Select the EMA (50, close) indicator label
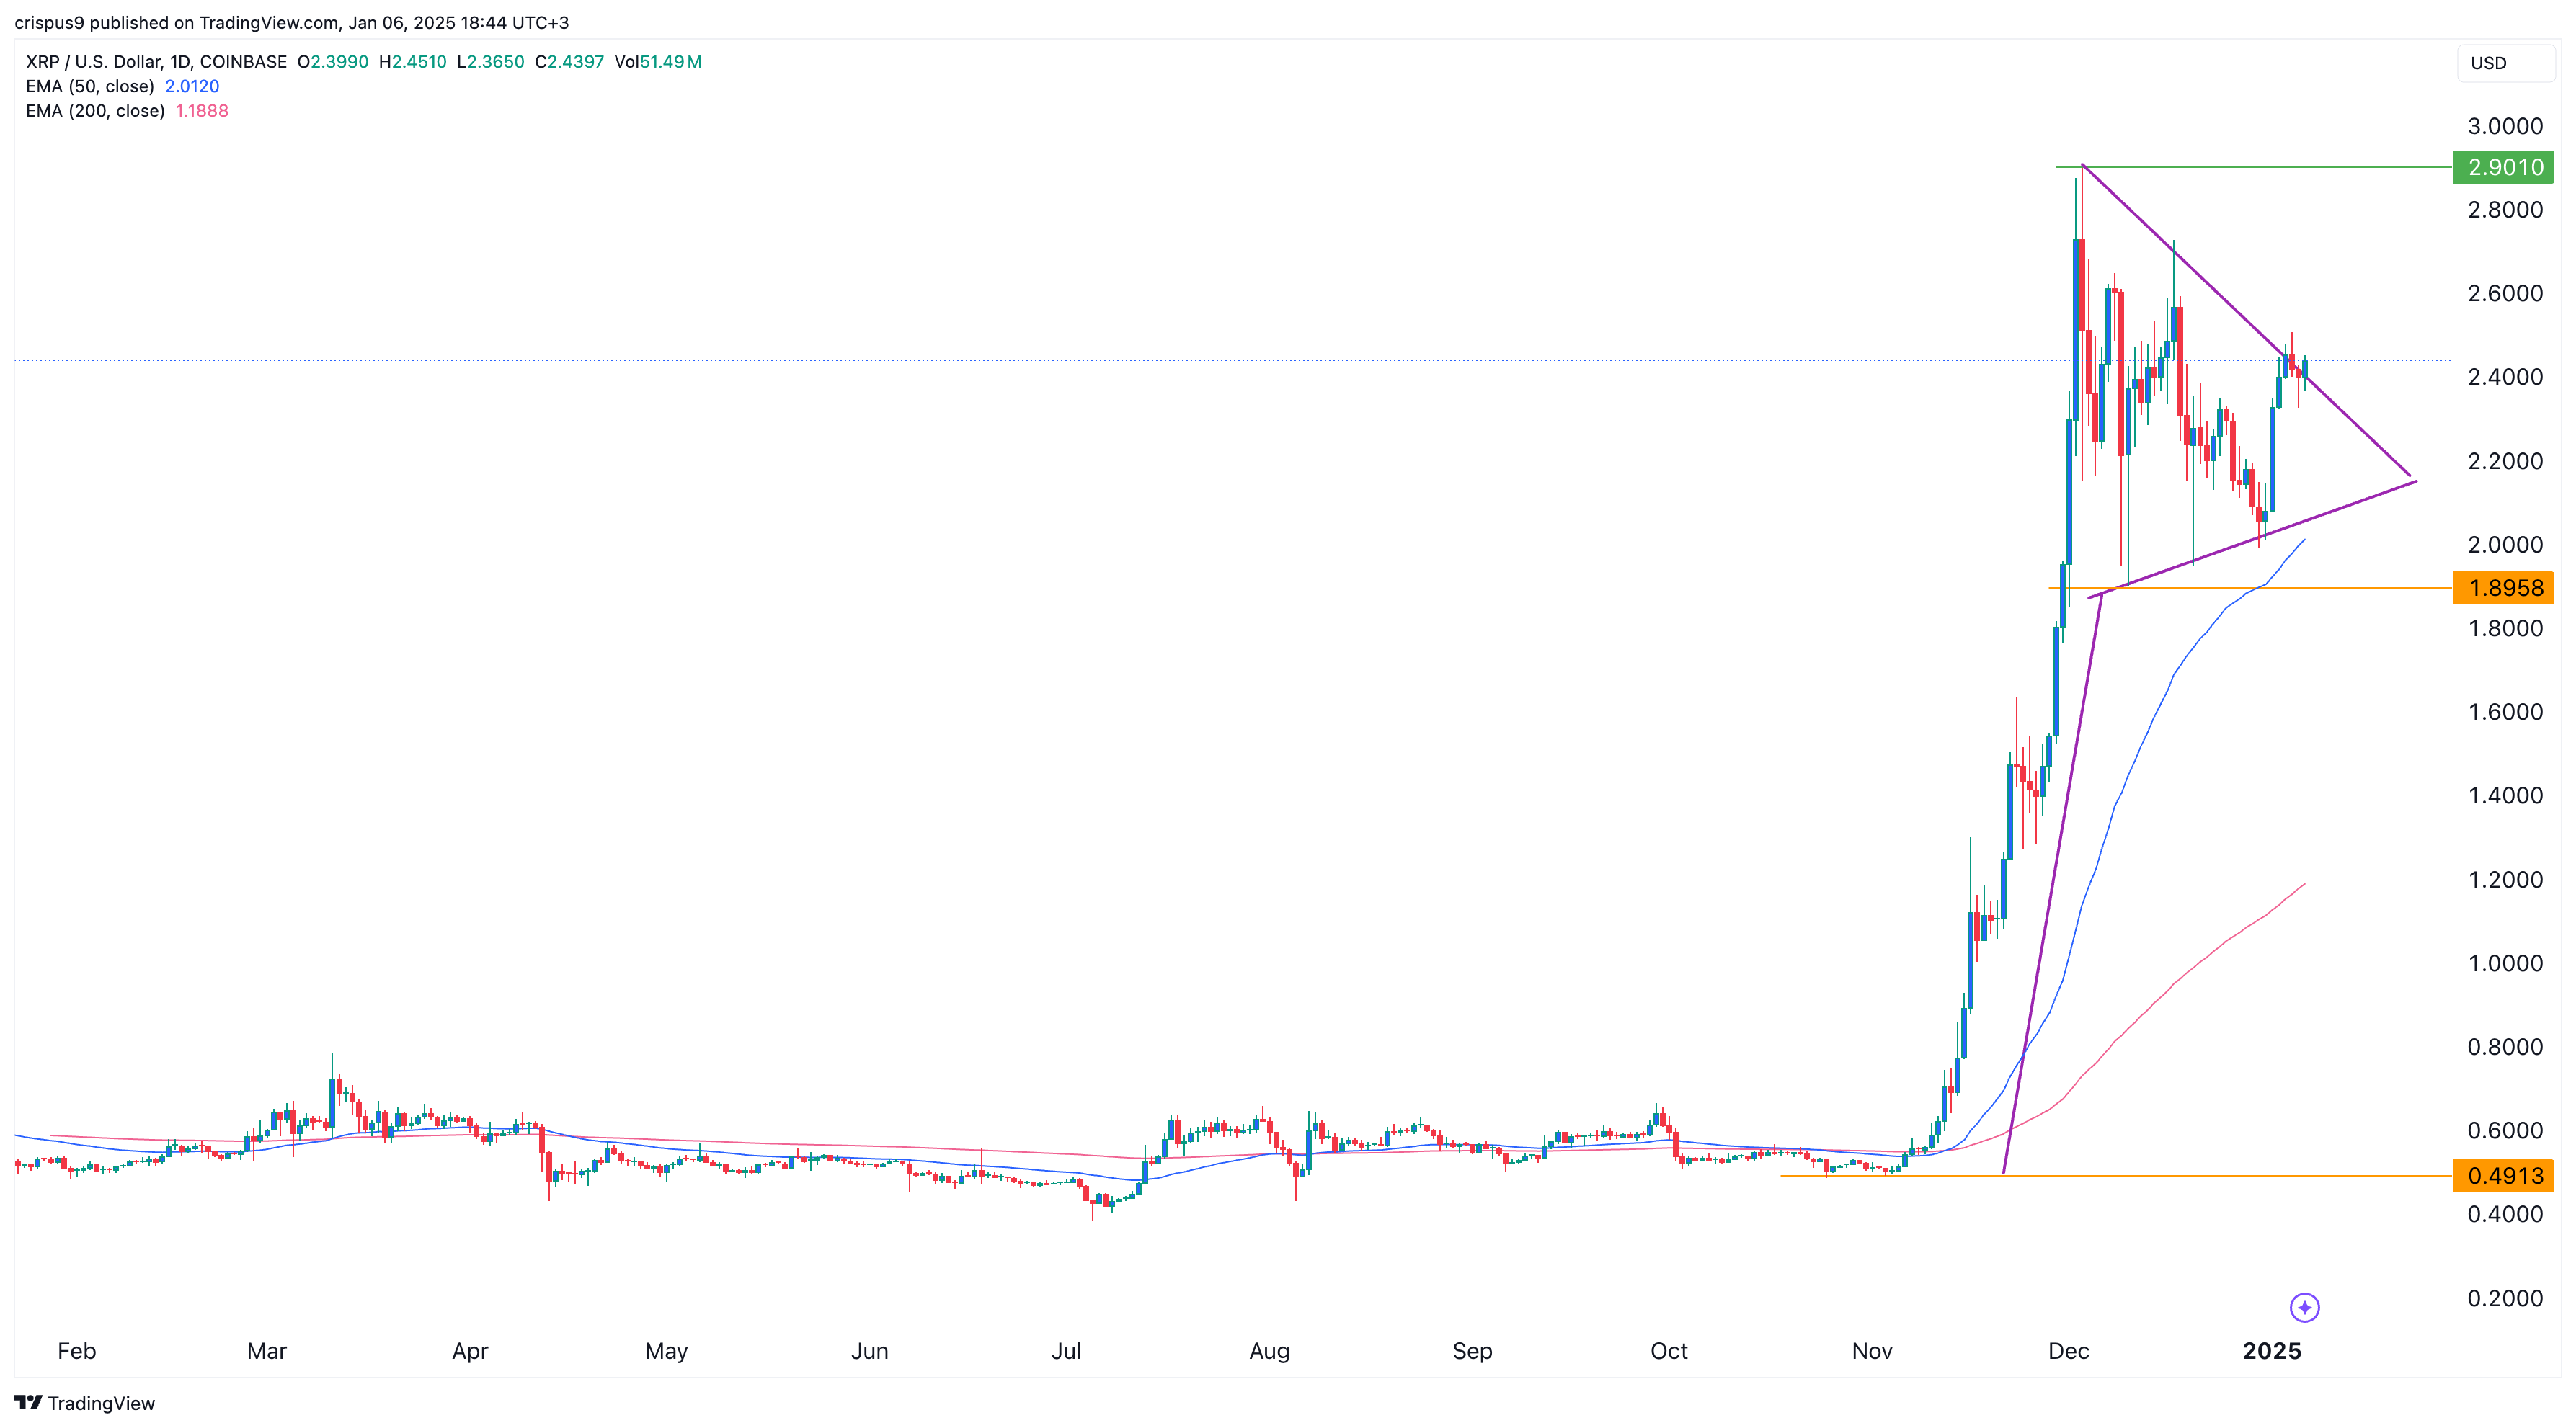2576x1428 pixels. (90, 86)
